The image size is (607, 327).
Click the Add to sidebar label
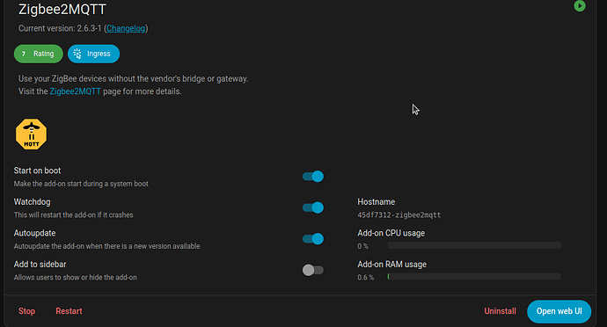point(40,265)
